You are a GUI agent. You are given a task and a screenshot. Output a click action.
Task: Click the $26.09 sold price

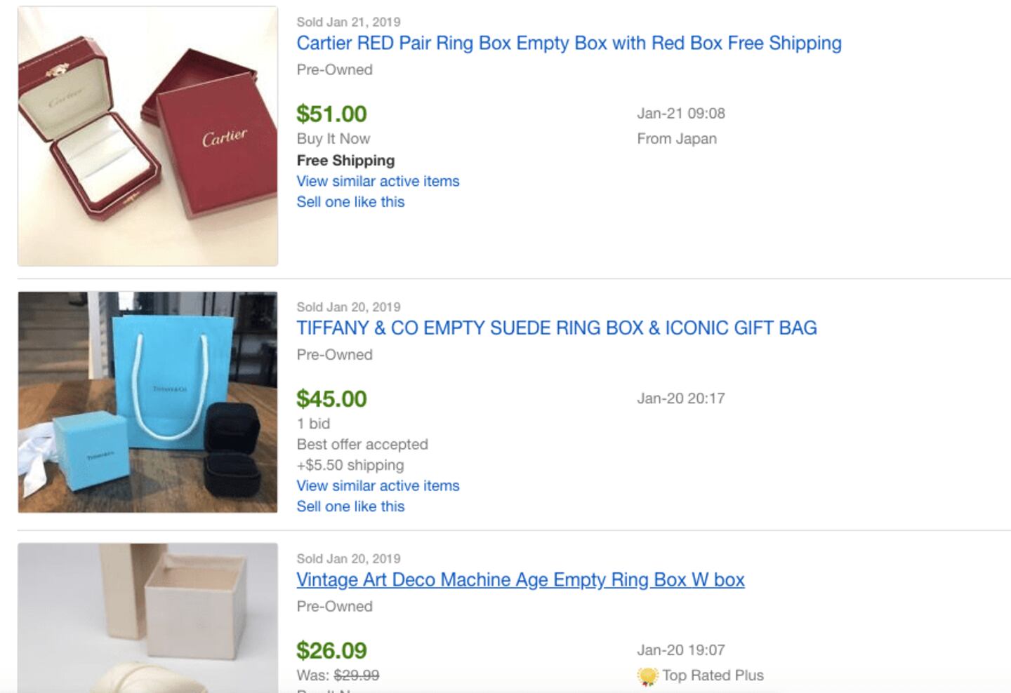331,650
